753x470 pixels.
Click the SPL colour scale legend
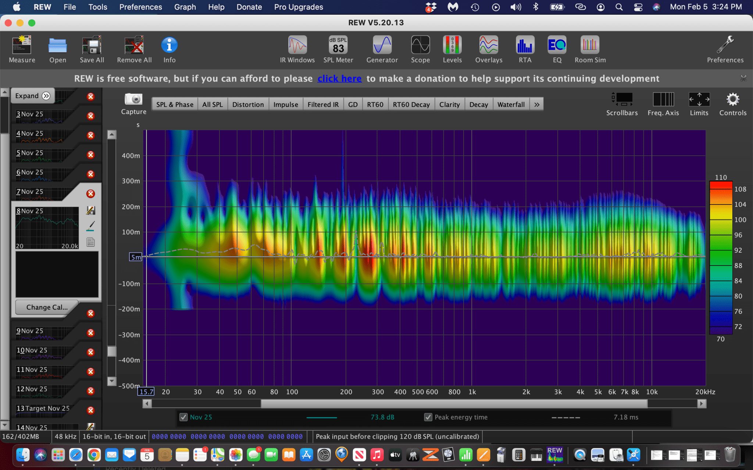[x=721, y=258]
